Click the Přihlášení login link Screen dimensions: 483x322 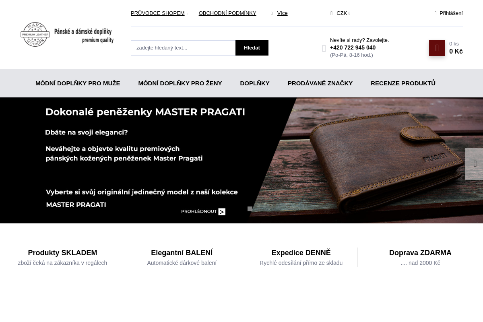[451, 13]
